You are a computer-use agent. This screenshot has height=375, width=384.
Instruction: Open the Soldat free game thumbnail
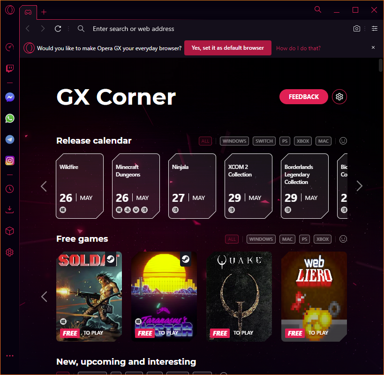(x=89, y=297)
